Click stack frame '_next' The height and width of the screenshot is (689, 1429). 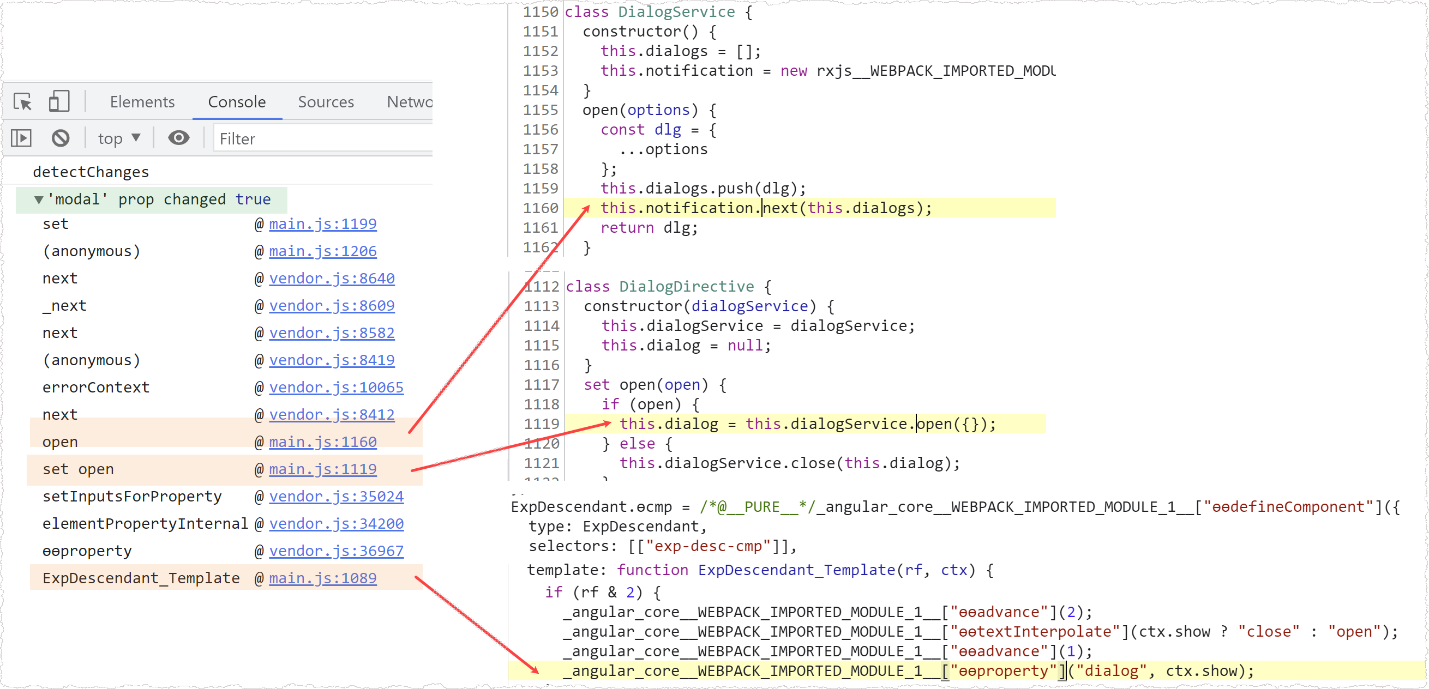[x=64, y=305]
